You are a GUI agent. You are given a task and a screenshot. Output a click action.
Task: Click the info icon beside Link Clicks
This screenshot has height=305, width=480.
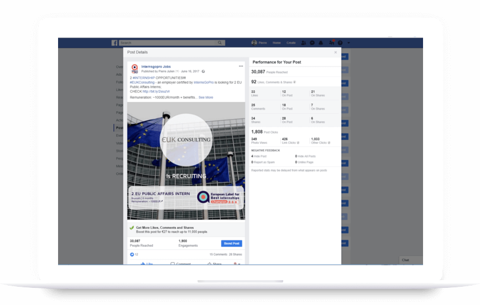298,143
